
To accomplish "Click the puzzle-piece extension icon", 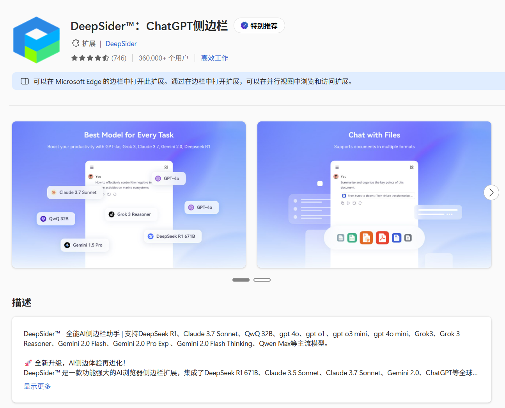I will point(75,43).
